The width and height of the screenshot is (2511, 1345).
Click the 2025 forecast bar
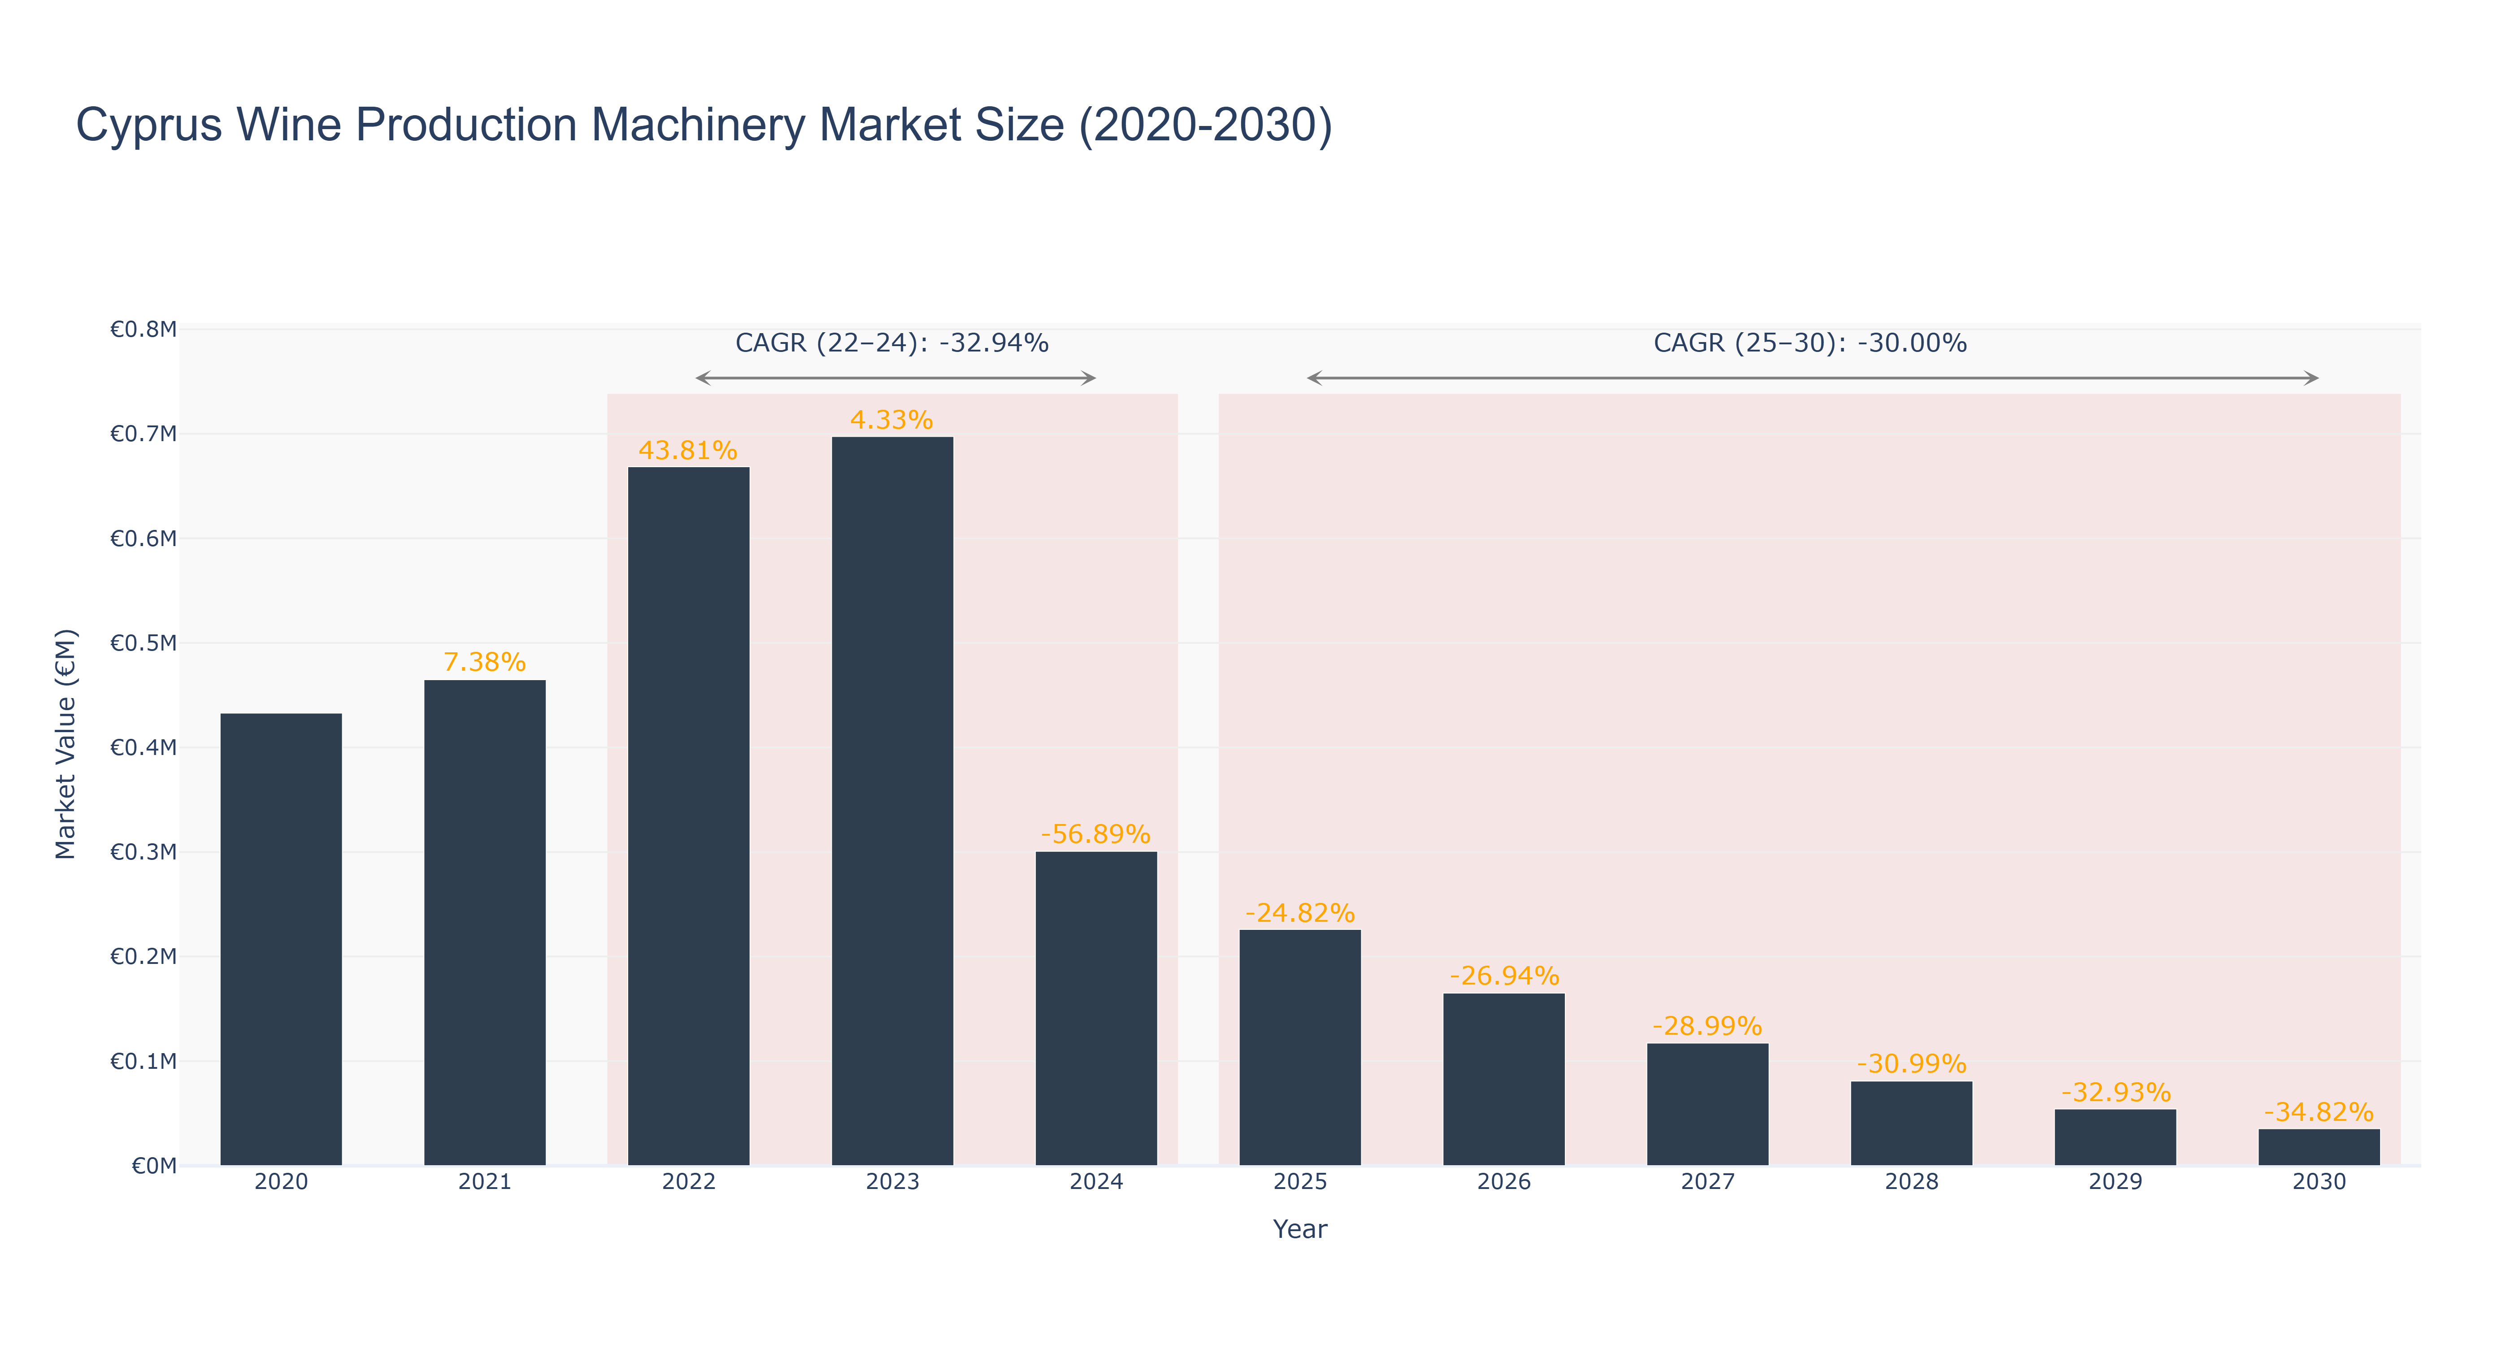click(x=1299, y=1048)
